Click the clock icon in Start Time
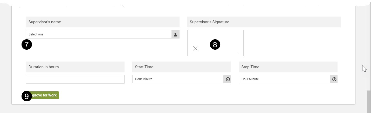Image resolution: width=371 pixels, height=113 pixels. pos(228,79)
